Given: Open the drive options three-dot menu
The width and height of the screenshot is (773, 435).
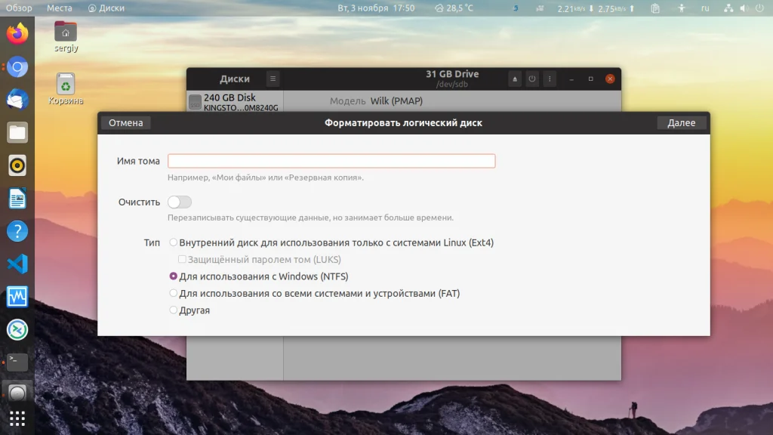Looking at the screenshot, I should (550, 79).
